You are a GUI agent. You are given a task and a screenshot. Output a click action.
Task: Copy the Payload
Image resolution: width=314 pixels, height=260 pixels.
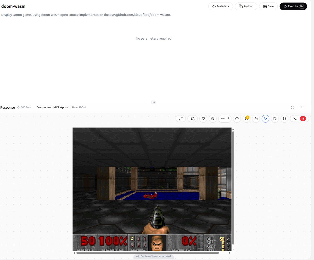(x=246, y=6)
